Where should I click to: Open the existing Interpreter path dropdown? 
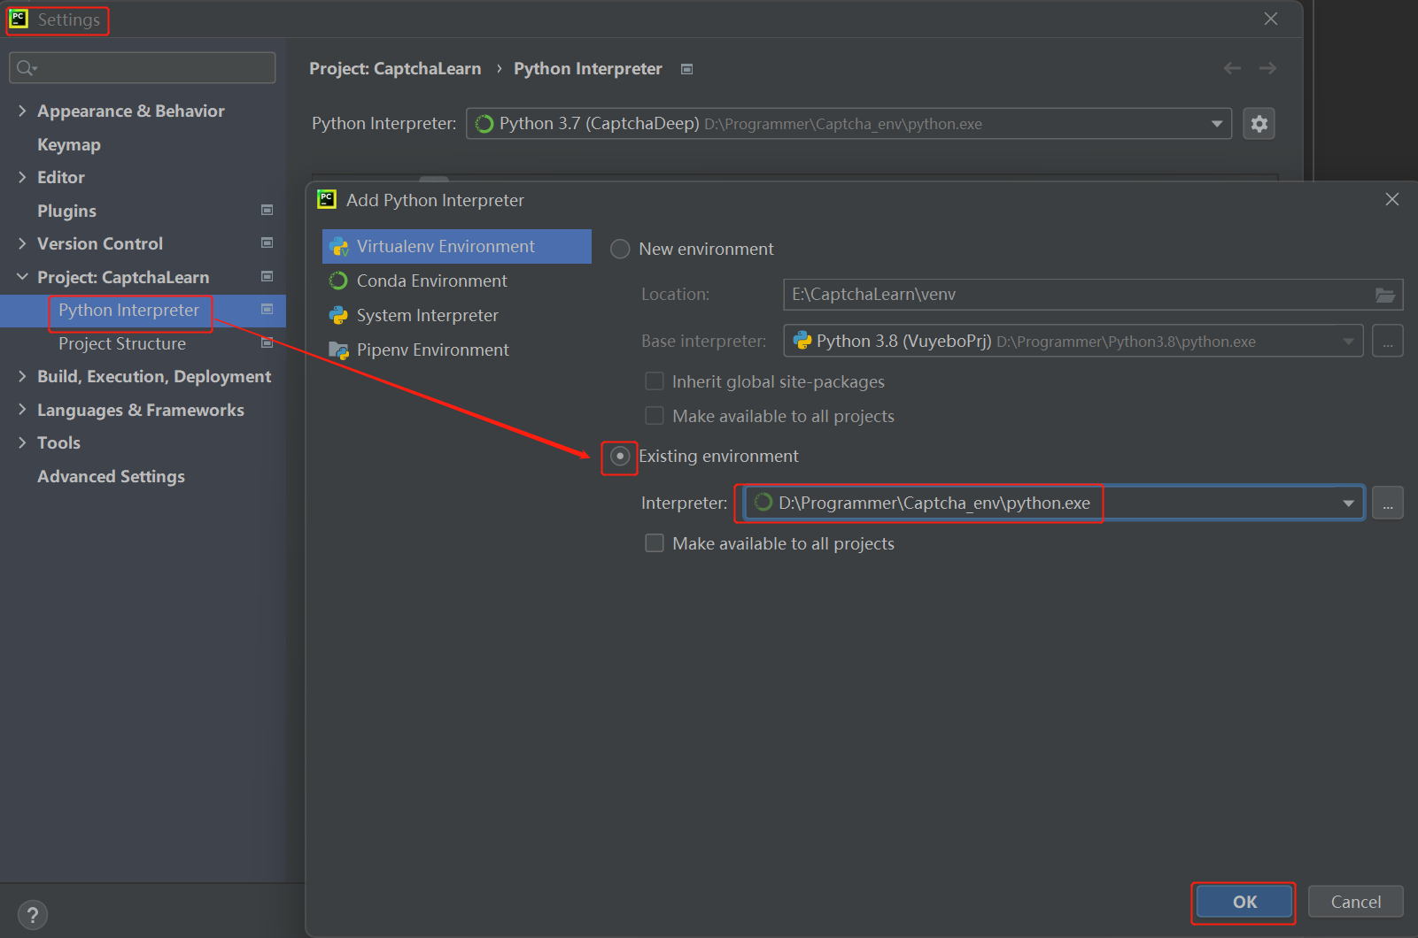pyautogui.click(x=1348, y=504)
